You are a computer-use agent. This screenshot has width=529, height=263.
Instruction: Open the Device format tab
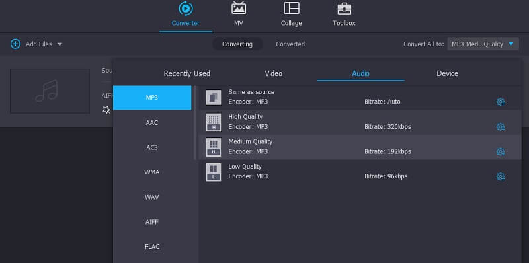pyautogui.click(x=448, y=73)
